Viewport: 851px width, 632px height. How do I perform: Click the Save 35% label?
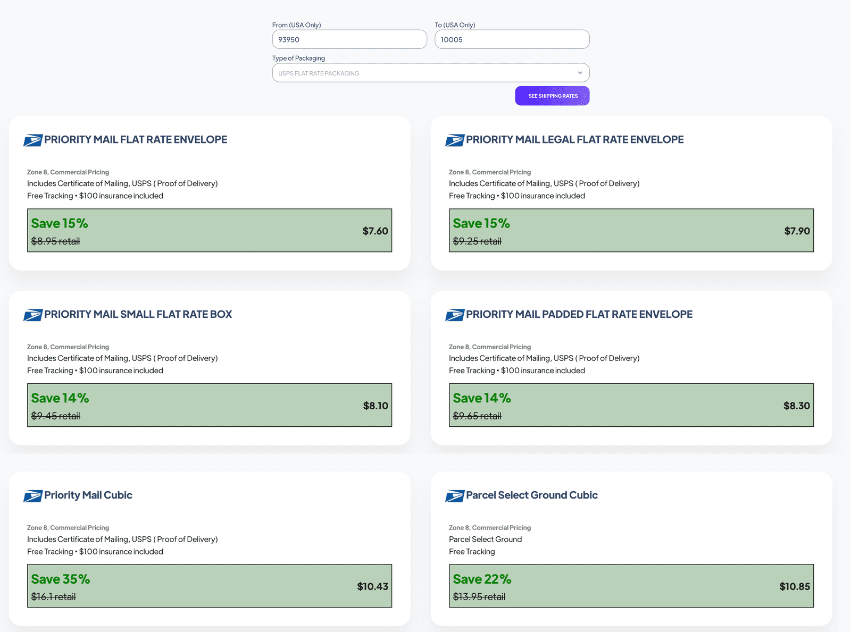(61, 579)
